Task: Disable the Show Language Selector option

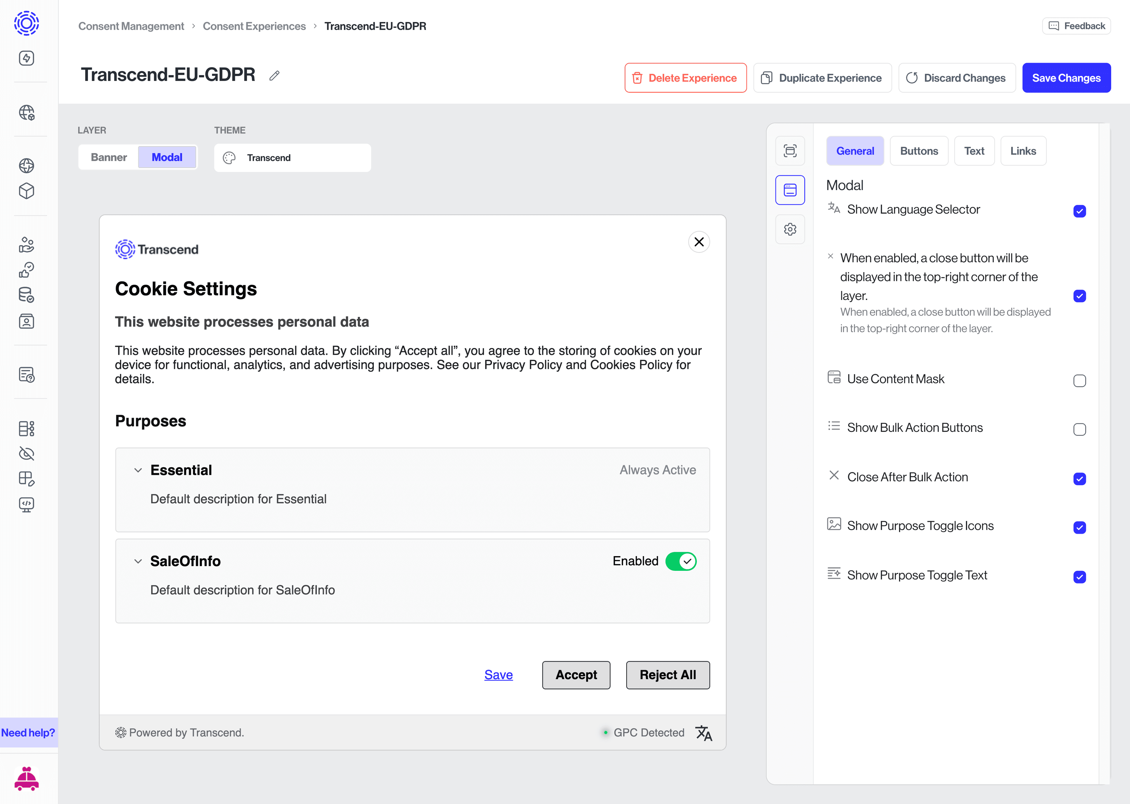Action: pos(1080,211)
